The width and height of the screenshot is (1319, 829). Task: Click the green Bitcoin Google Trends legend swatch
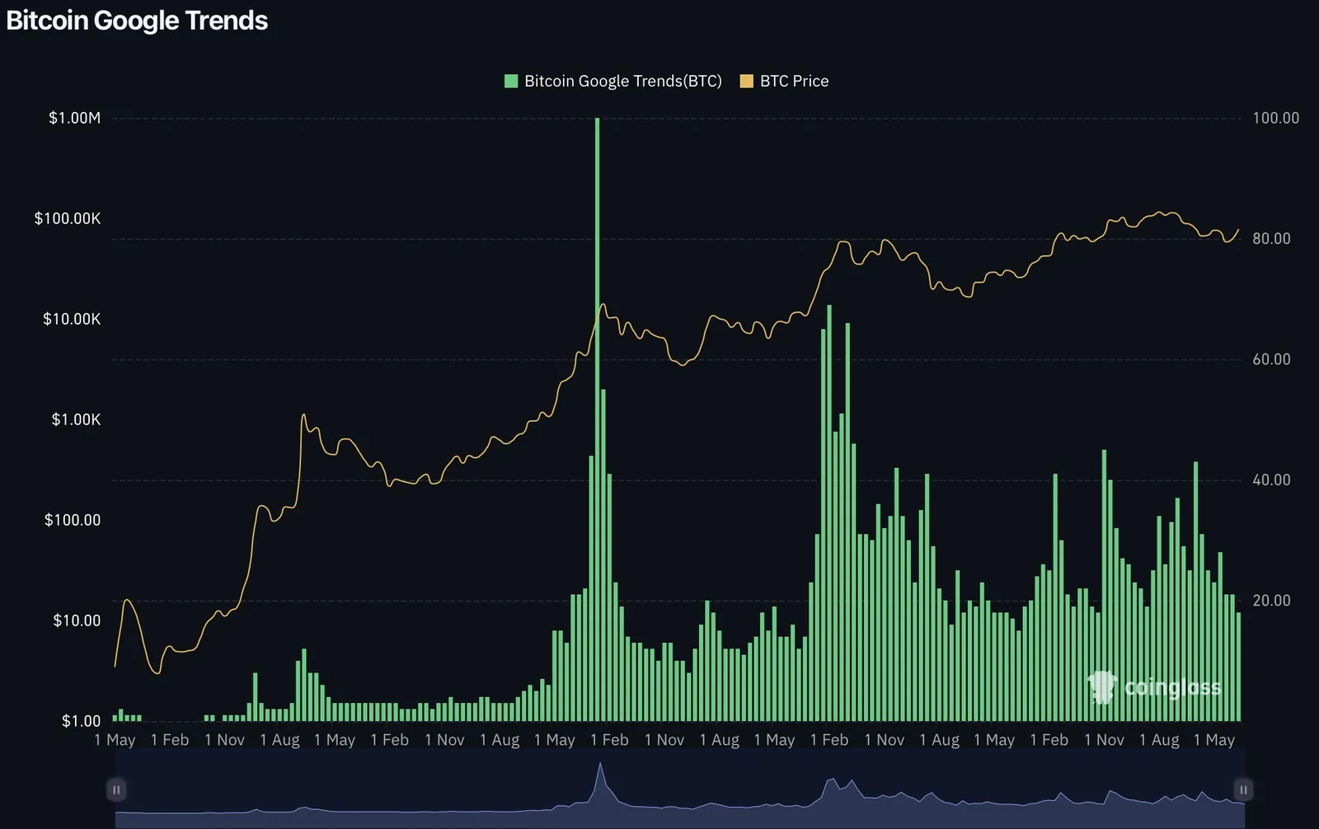[x=511, y=81]
